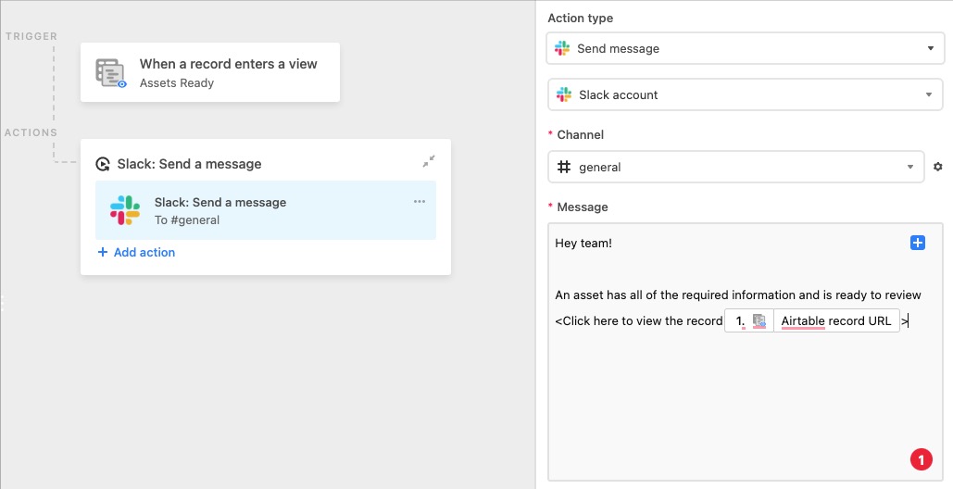Click the trigger table view icon

(110, 73)
